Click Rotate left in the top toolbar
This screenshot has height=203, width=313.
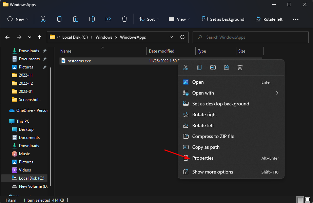(269, 19)
